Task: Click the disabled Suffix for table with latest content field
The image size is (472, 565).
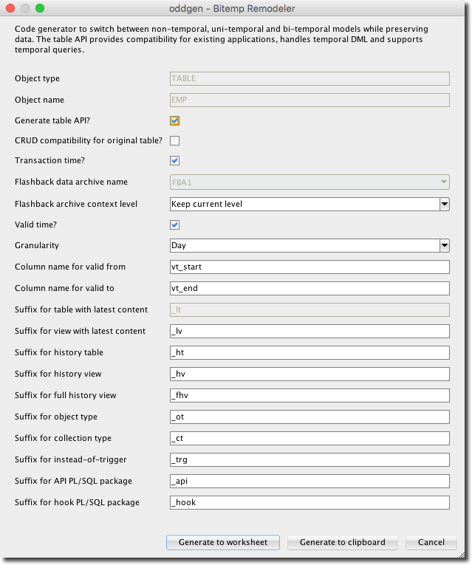Action: coord(309,310)
